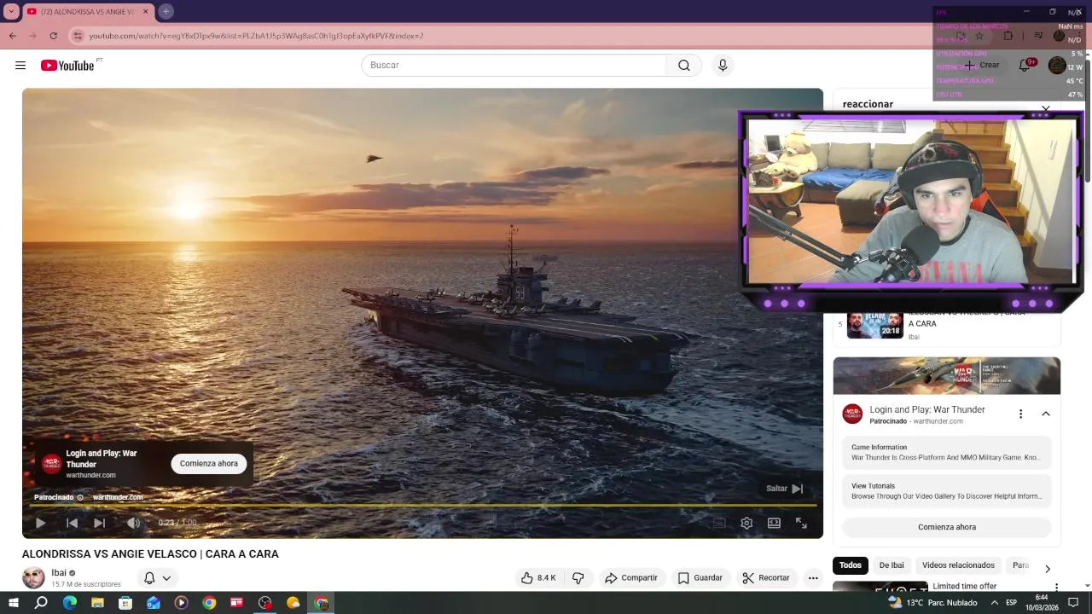1092x614 pixels.
Task: Show more filter chips with arrow
Action: 1048,568
